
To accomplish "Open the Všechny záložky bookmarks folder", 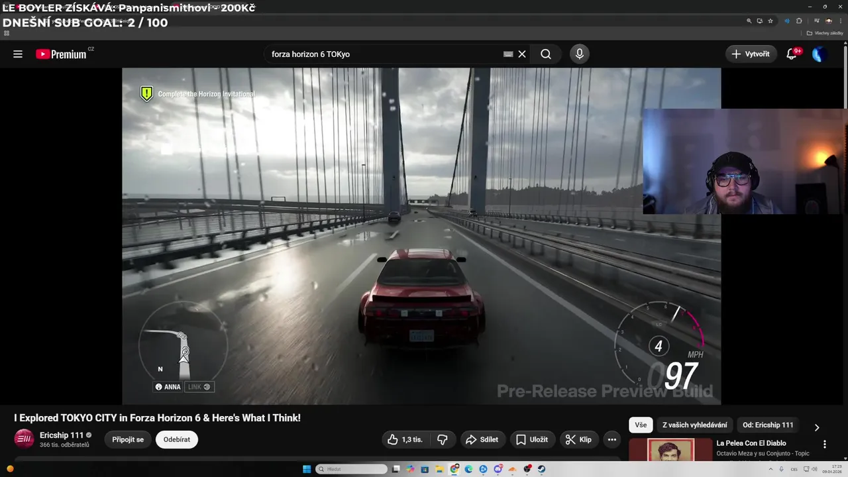I will pos(825,33).
